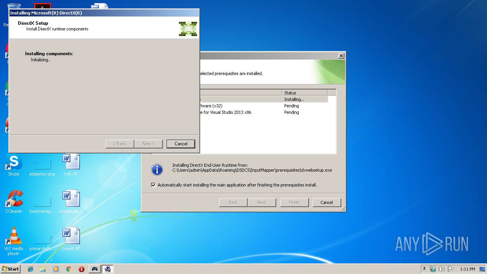Screen dimensions: 487x274
Task: Cancel the DirectX Setup installation
Action: [181, 144]
